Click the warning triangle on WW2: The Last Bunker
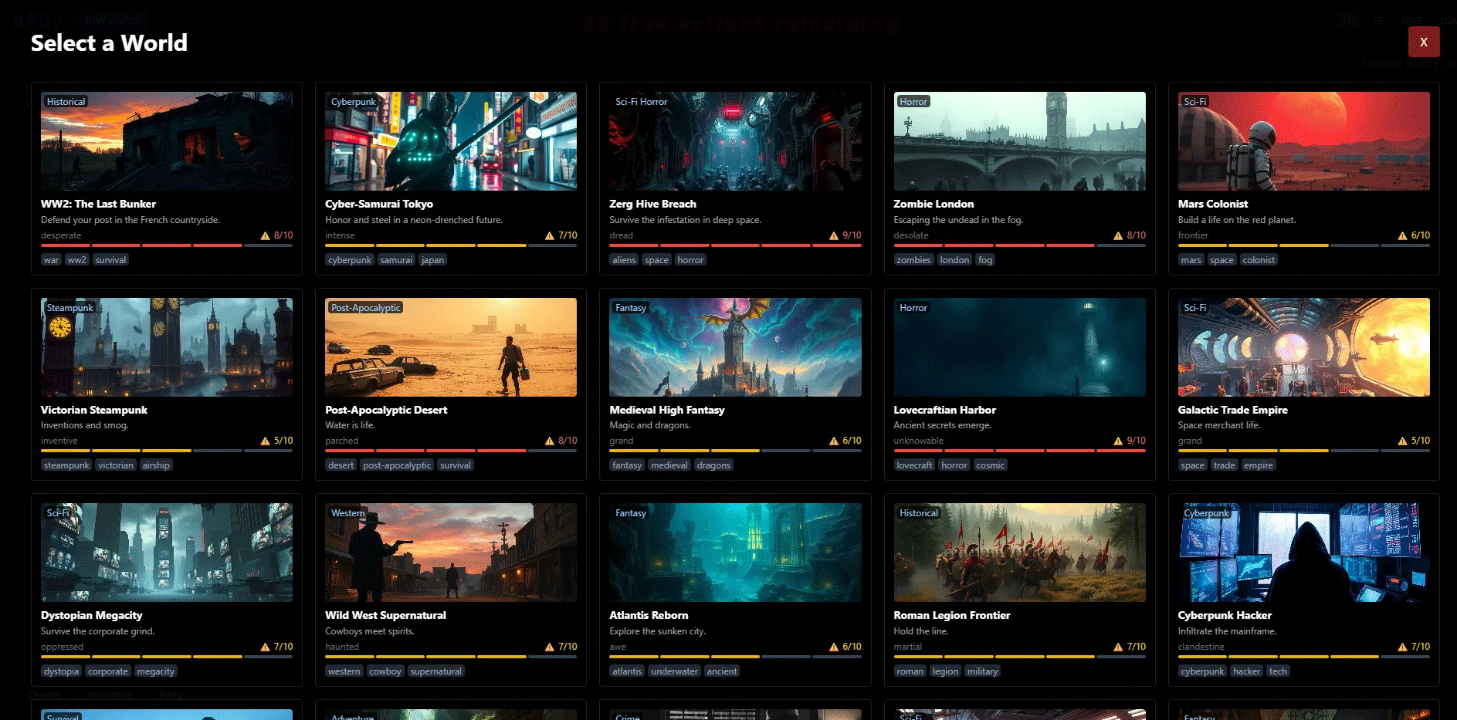Viewport: 1457px width, 720px height. click(x=266, y=235)
